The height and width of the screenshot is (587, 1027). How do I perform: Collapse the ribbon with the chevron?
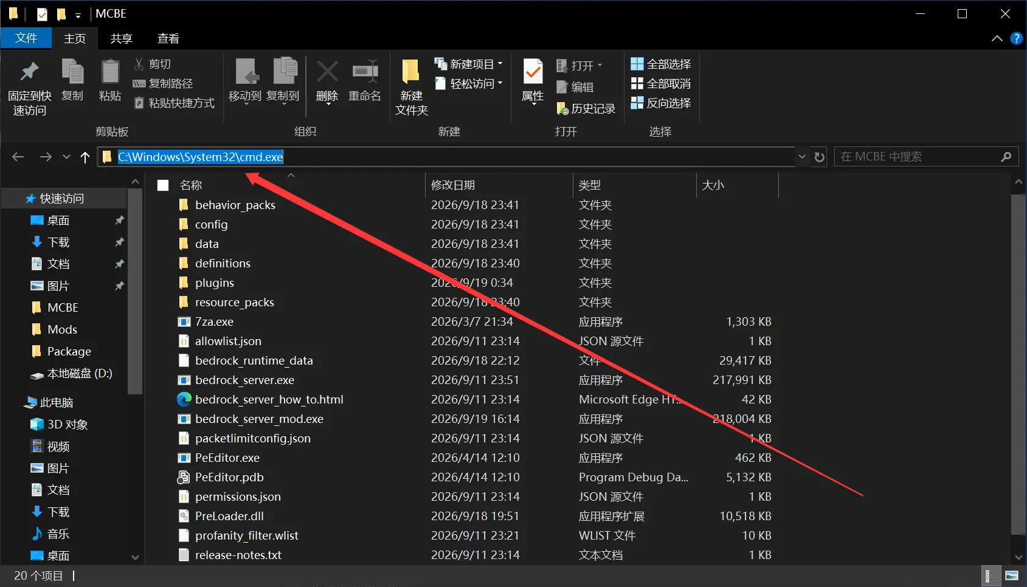click(x=997, y=38)
